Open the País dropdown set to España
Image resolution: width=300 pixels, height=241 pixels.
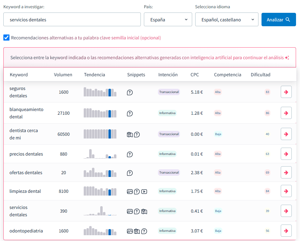(x=168, y=20)
